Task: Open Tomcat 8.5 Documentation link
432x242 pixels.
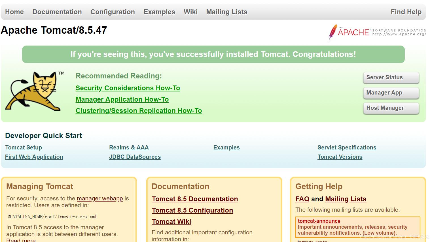Action: tap(195, 199)
